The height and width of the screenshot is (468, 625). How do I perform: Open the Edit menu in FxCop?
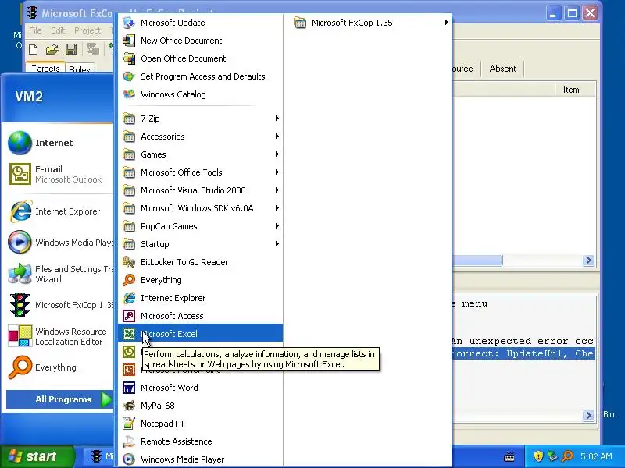[58, 30]
